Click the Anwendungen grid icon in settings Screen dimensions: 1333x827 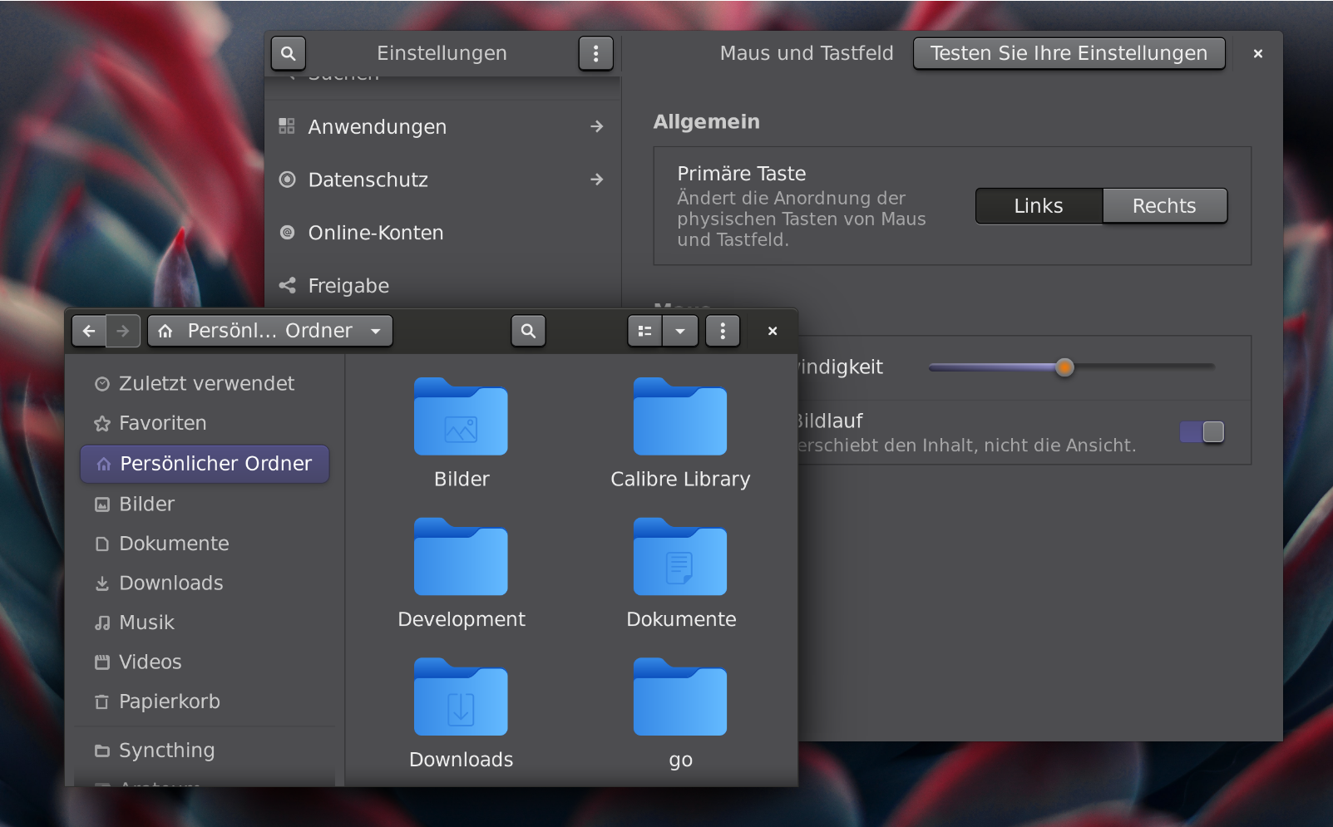[x=287, y=126]
